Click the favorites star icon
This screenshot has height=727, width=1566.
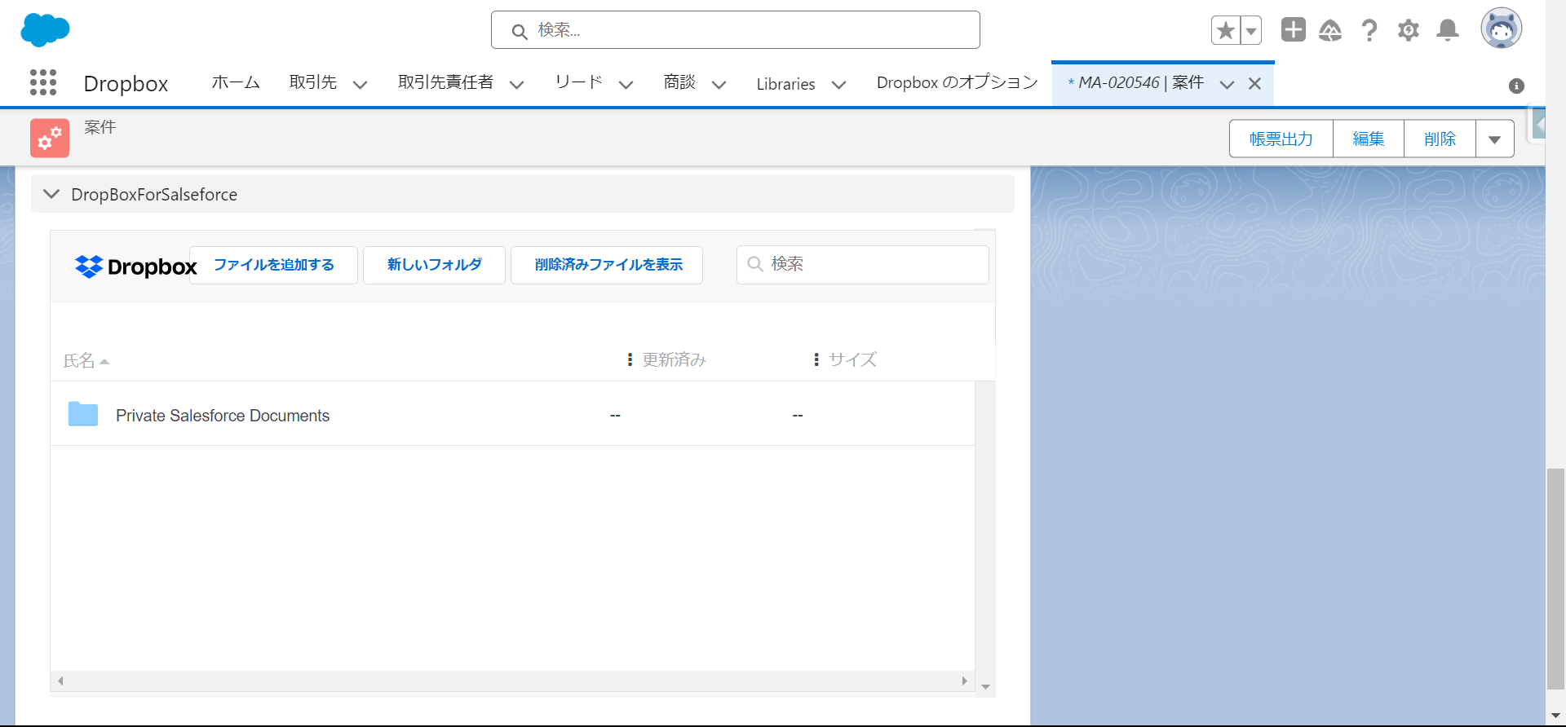click(1225, 31)
